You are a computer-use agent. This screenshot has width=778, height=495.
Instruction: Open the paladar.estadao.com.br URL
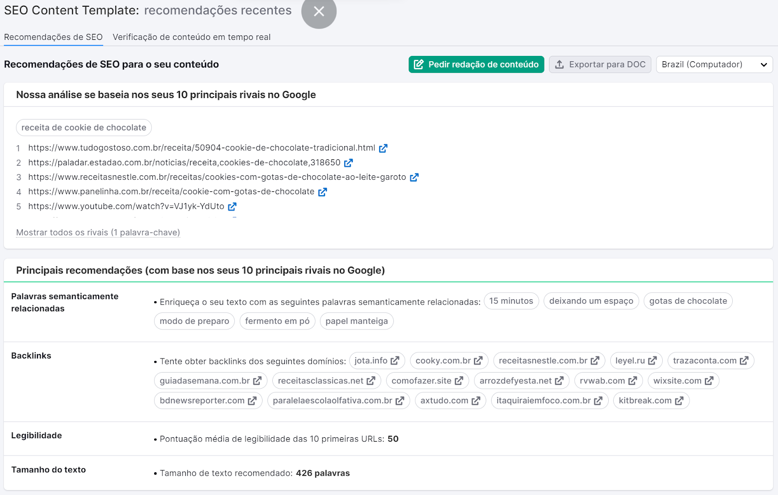(184, 162)
